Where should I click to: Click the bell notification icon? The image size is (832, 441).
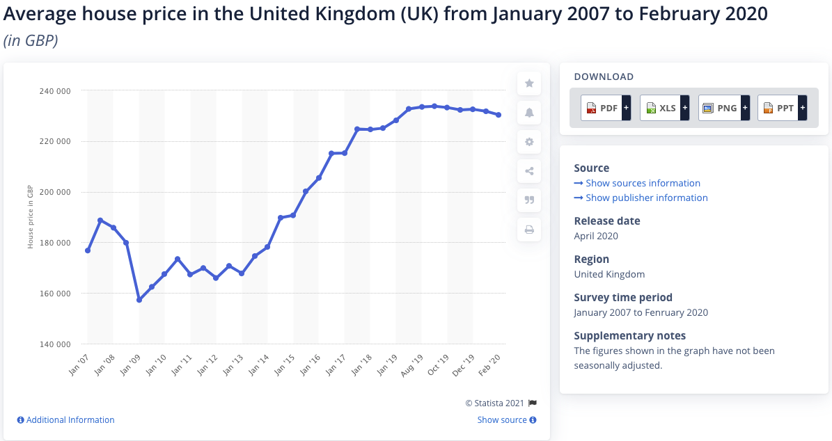point(529,113)
